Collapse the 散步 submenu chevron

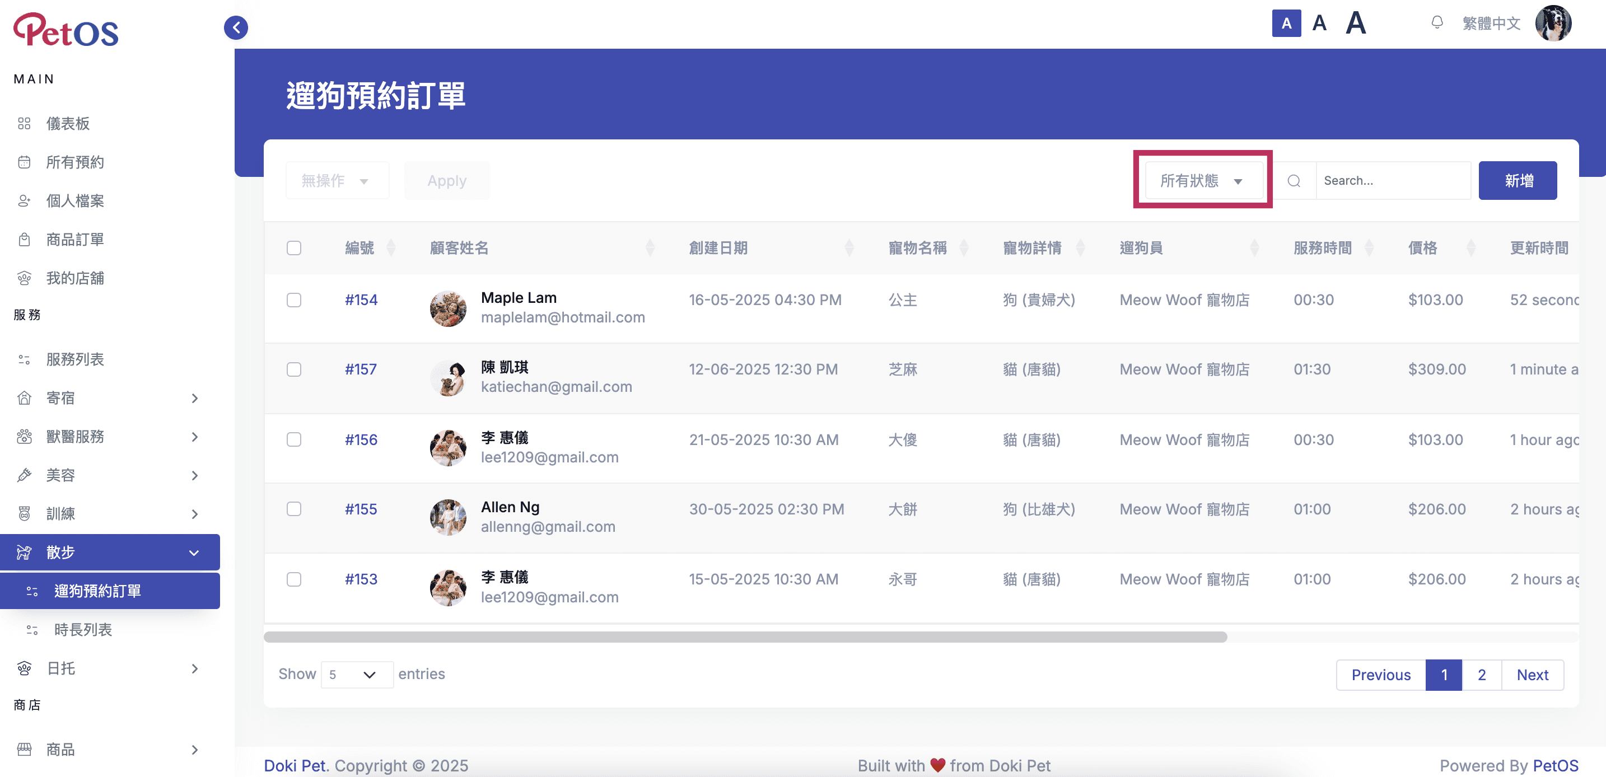pyautogui.click(x=194, y=552)
